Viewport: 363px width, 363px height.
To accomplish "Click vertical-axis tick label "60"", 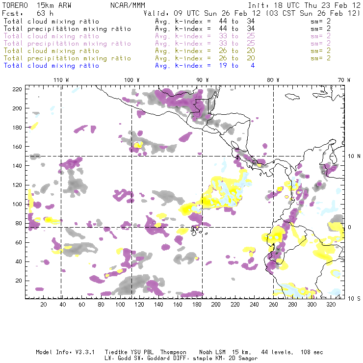I will tap(19, 242).
